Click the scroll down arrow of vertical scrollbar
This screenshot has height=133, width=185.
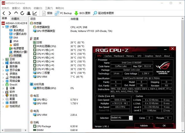(x=183, y=131)
